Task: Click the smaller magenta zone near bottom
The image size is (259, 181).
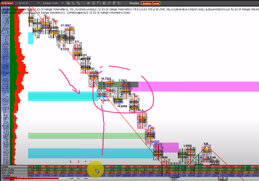Action: click(169, 147)
